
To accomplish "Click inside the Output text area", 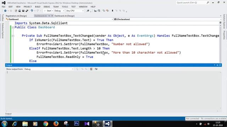I will 112,91.
